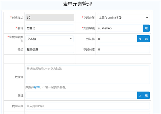161x114 pixels.
Task: Focus the 名称 field containing 宿舍号
Action: point(50,28)
